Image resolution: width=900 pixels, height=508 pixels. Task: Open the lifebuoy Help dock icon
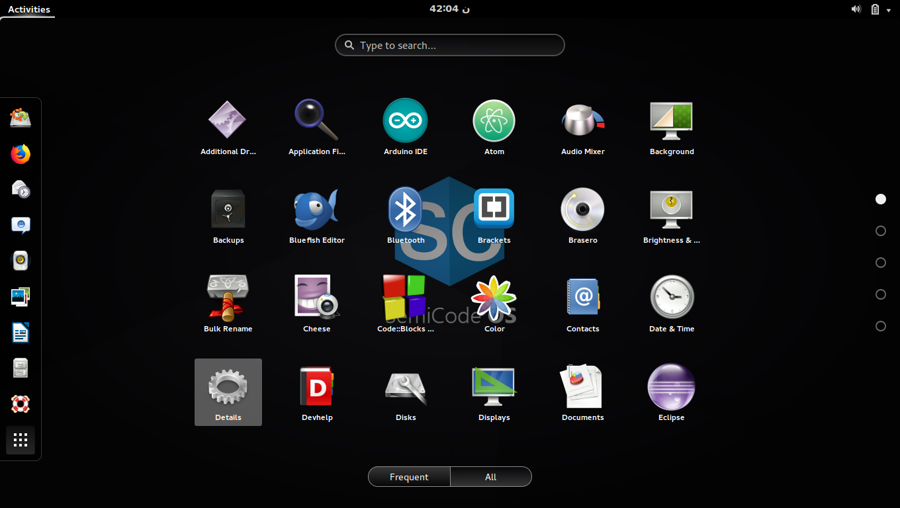tap(21, 404)
